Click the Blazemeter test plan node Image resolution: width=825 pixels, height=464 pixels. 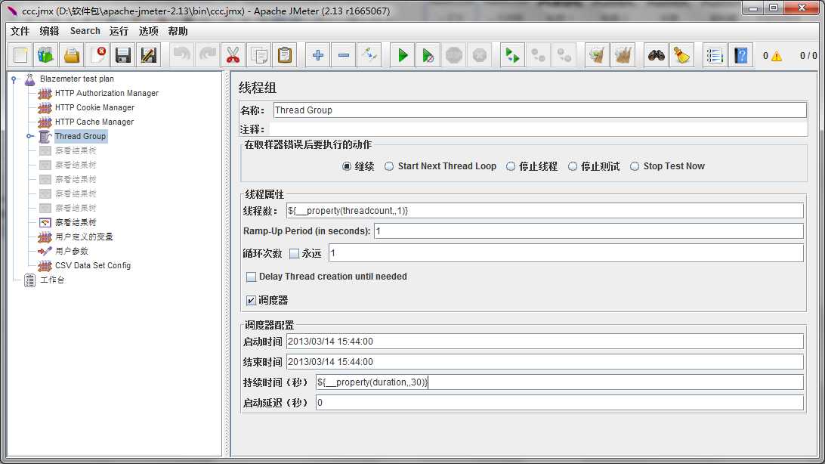(77, 79)
